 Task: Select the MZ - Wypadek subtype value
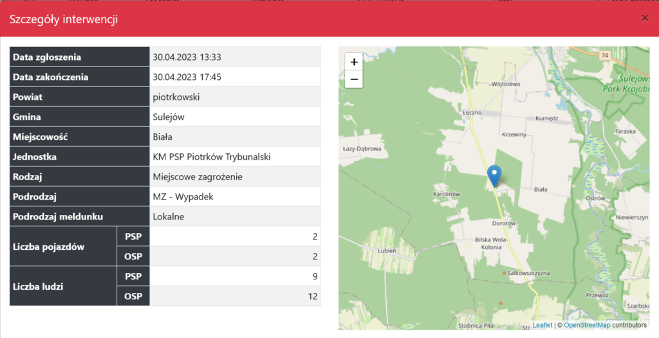click(183, 196)
